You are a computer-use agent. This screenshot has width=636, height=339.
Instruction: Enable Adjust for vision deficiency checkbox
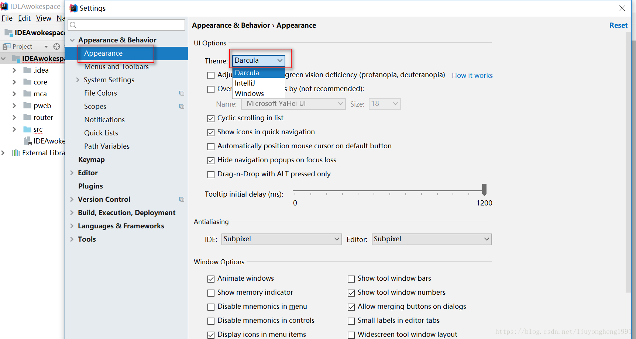(x=211, y=75)
